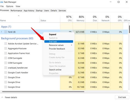Expand the Ferdi (8) process group

(x=1, y=32)
